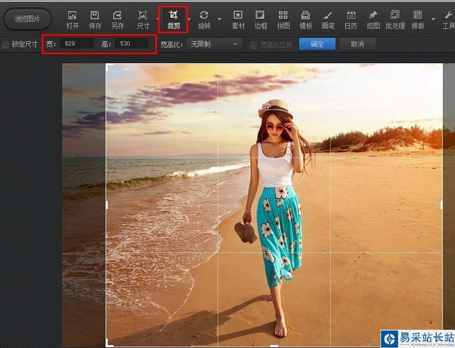Save the image with the 保存 icon
Image resolution: width=455 pixels, height=348 pixels.
[95, 20]
